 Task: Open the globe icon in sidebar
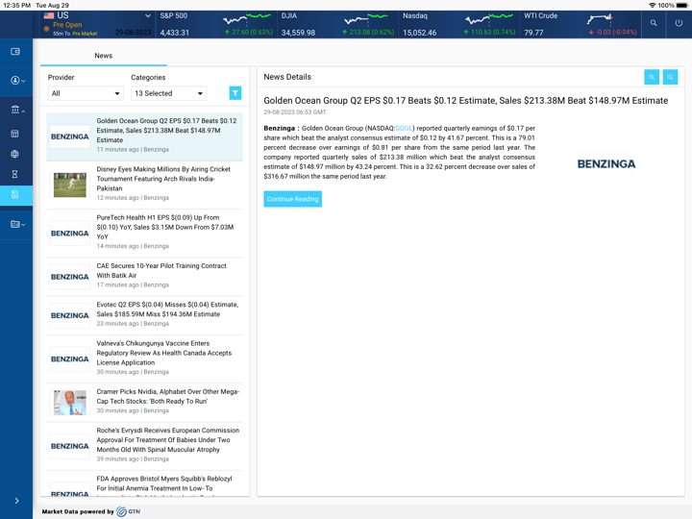pos(15,154)
